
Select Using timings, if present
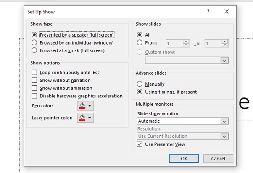[140, 92]
